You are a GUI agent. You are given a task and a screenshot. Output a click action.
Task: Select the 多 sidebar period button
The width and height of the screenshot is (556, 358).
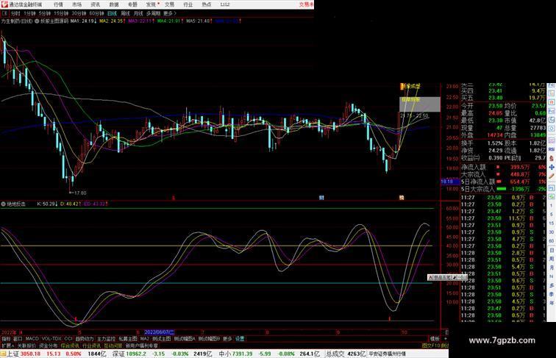552,285
